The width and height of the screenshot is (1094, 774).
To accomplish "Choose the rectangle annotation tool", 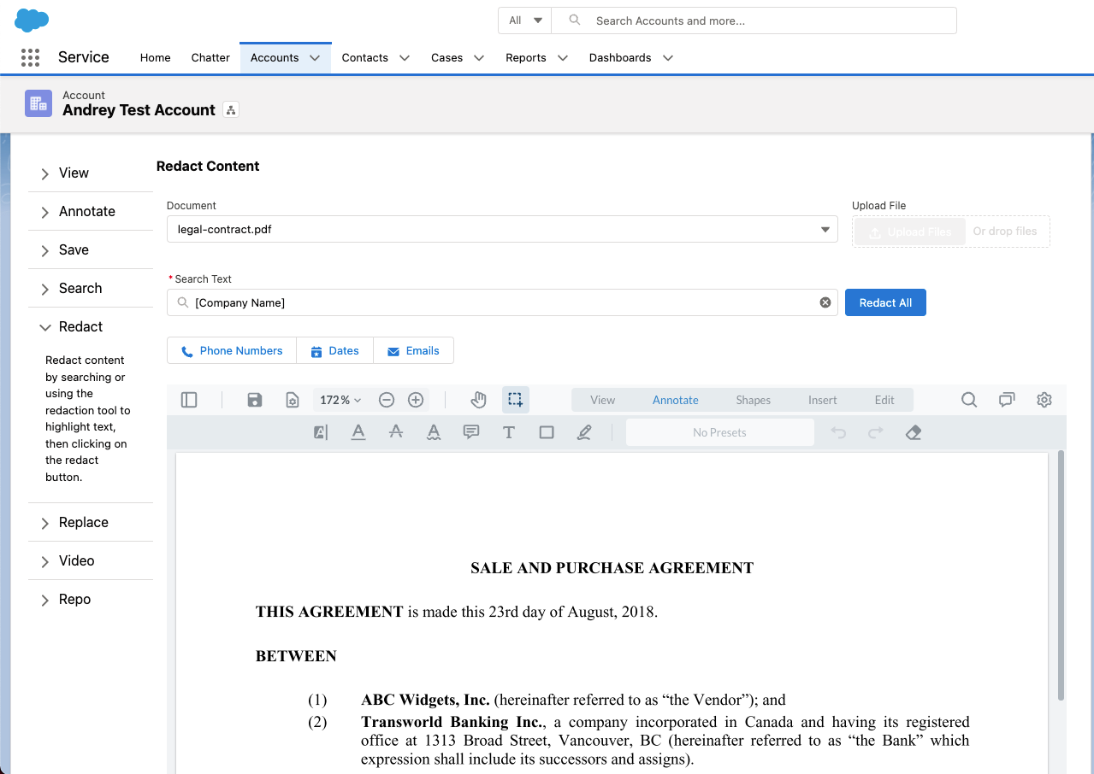I will pos(547,432).
